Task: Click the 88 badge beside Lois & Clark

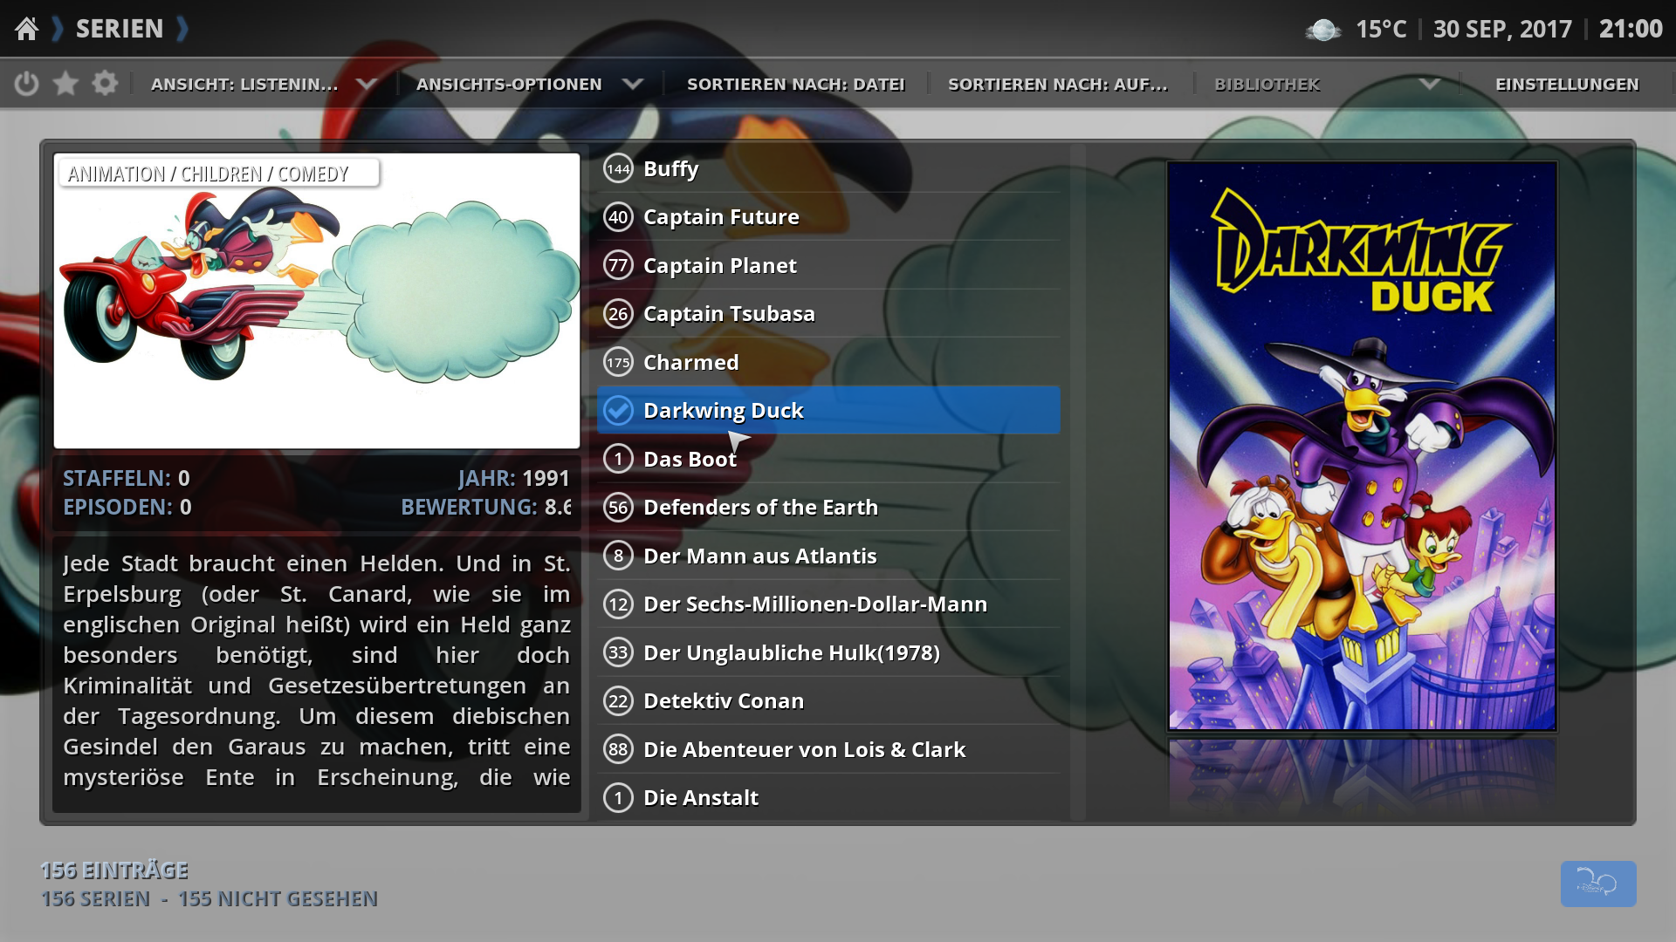Action: tap(618, 749)
